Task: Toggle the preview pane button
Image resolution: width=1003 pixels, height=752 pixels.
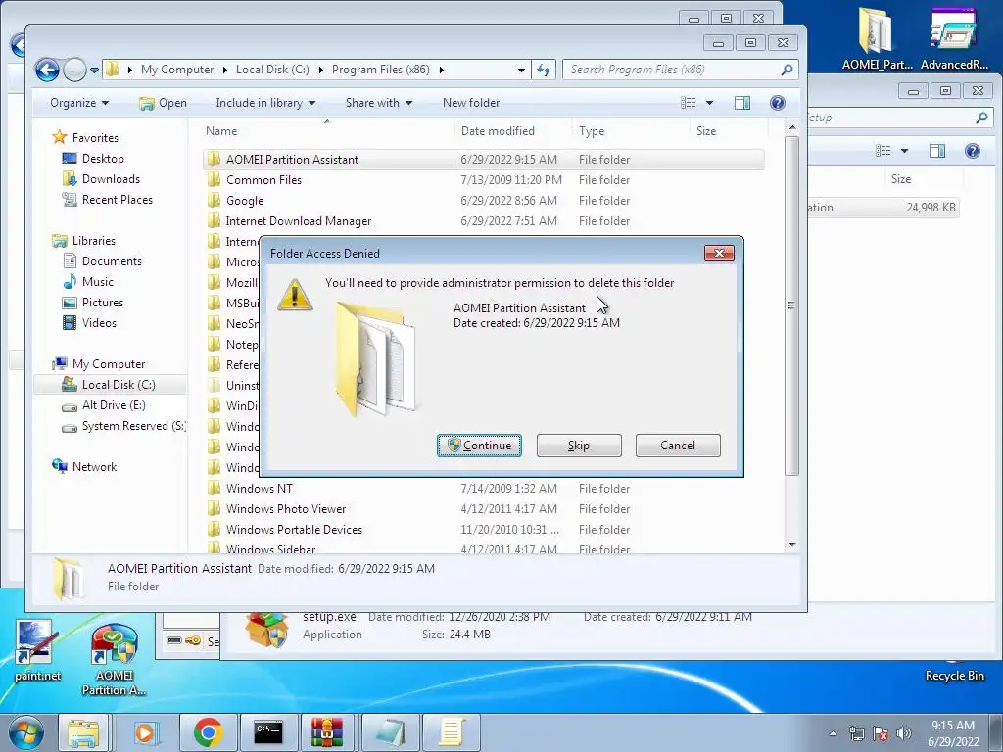Action: point(742,103)
